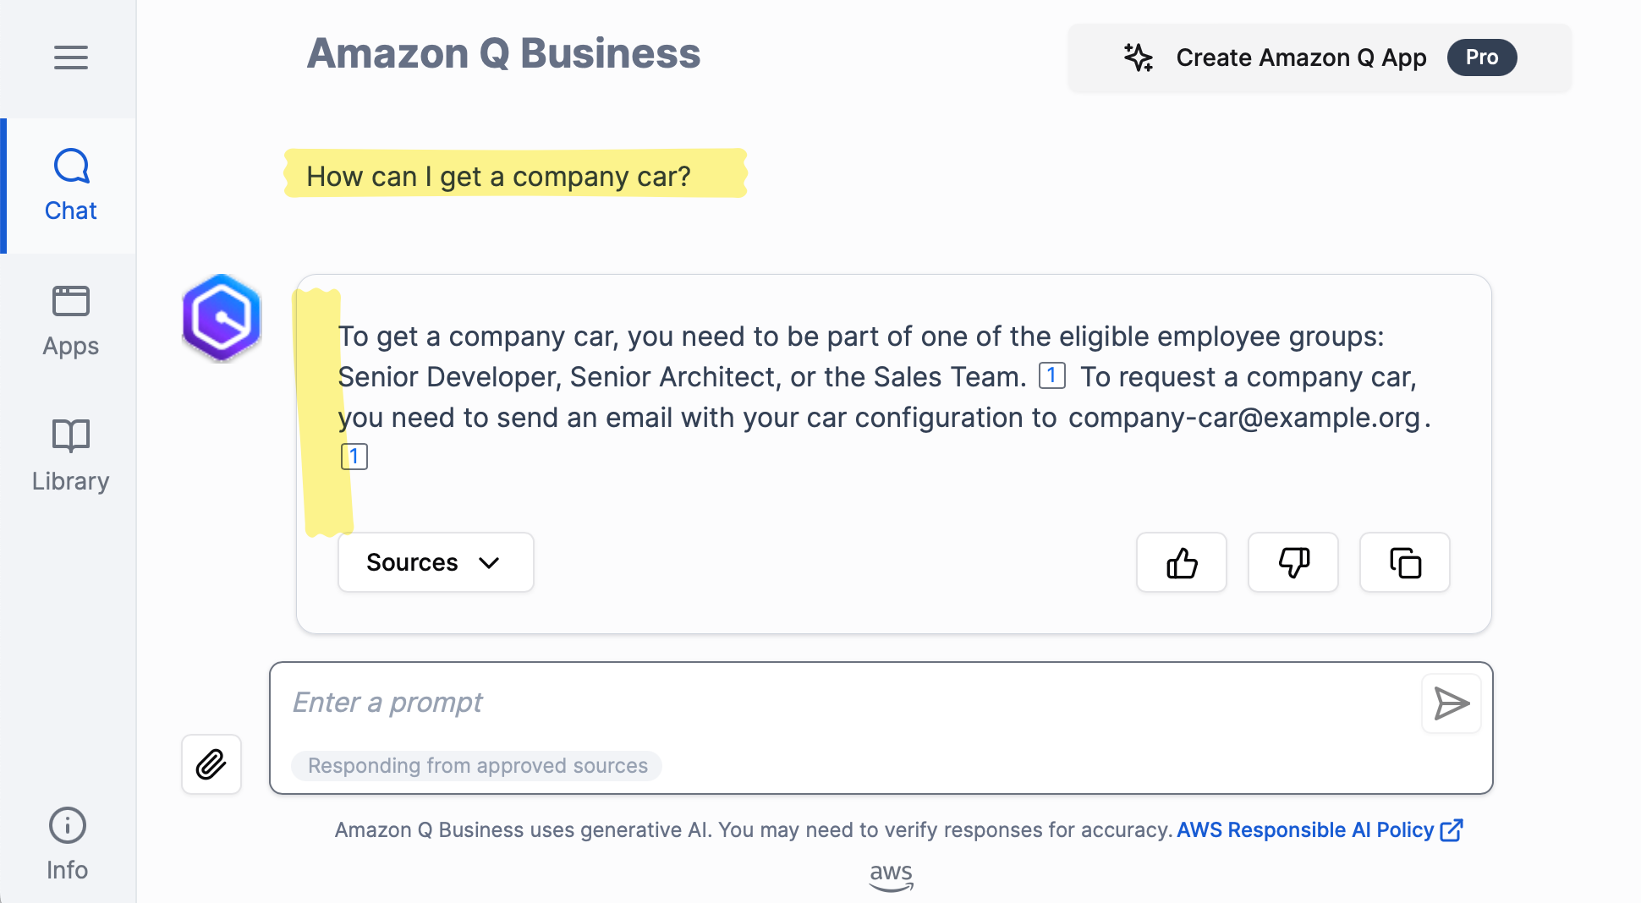
Task: Open the Create Amazon Q App sparkle icon
Action: [x=1138, y=57]
